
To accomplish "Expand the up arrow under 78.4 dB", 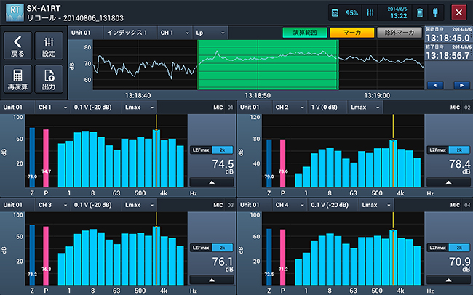I will pyautogui.click(x=448, y=182).
